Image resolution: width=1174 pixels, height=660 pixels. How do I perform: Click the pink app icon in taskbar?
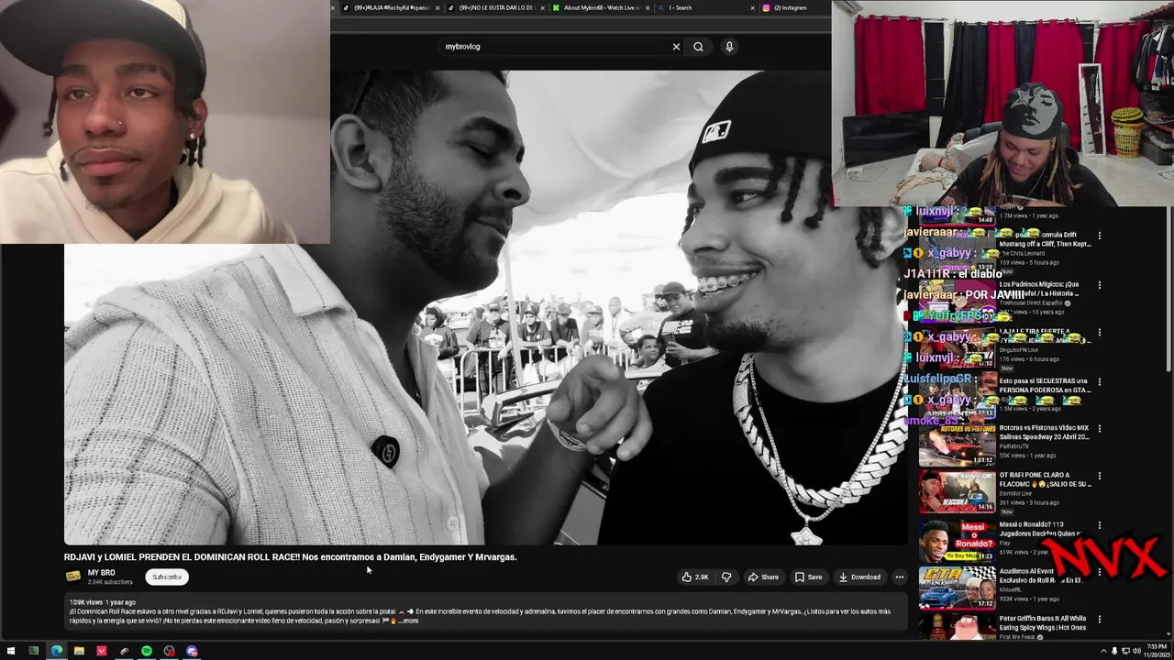pos(102,651)
